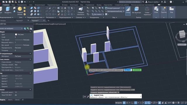
Task: Collapse the Общие section in Properties
Action: (x=30, y=32)
